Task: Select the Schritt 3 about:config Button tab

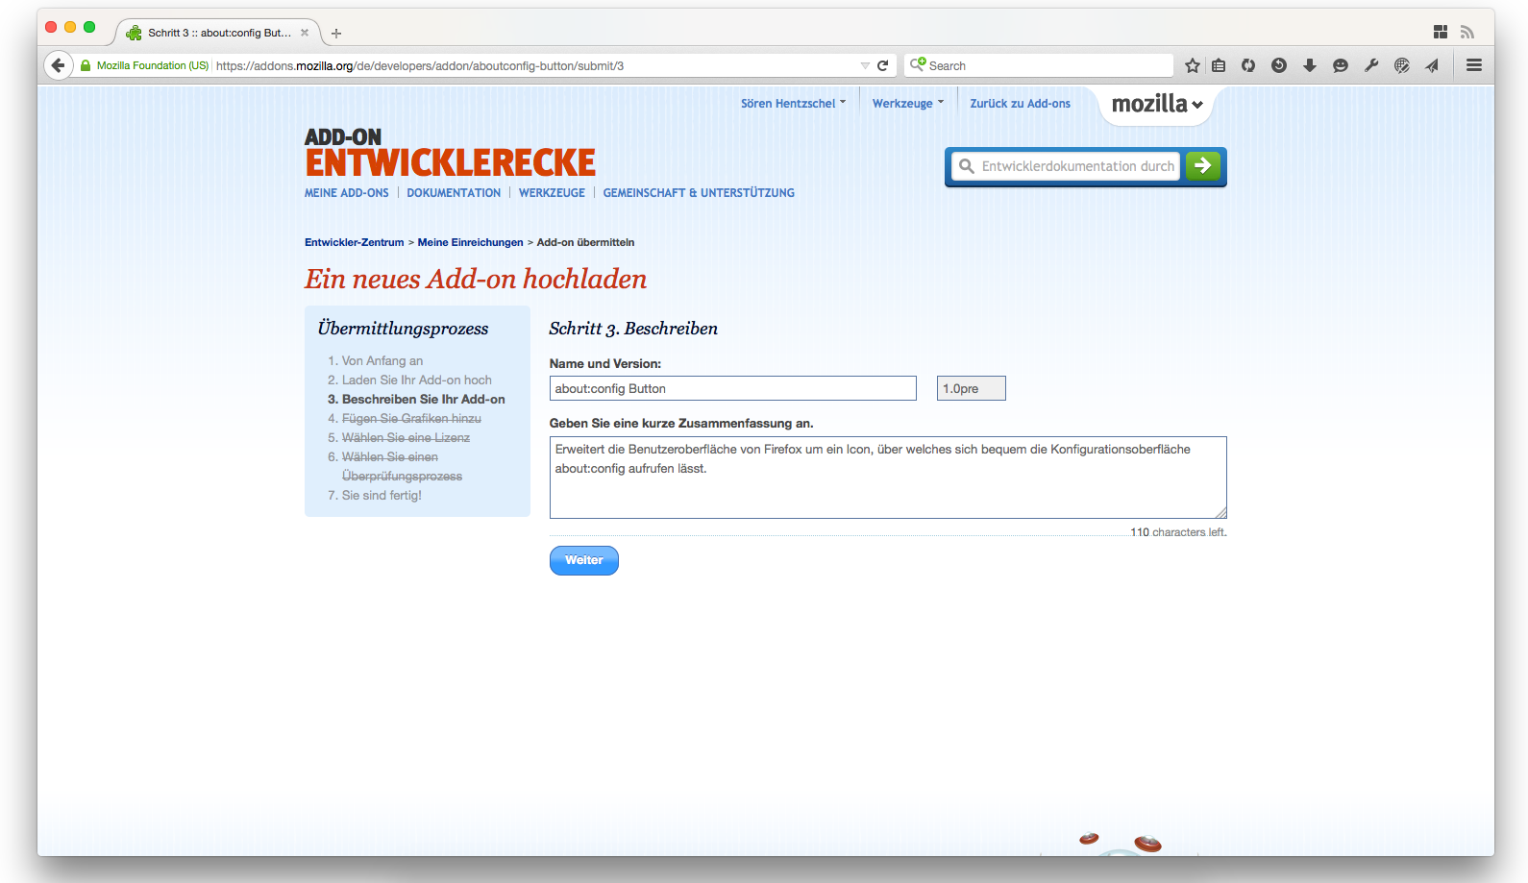Action: tap(218, 33)
